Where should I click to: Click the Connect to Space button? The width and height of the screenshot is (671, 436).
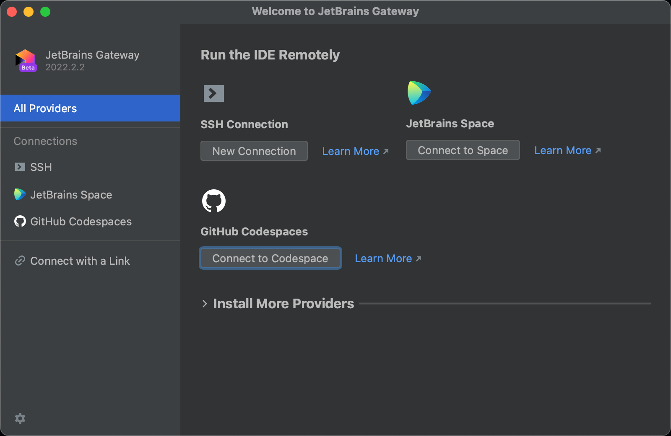coord(463,150)
